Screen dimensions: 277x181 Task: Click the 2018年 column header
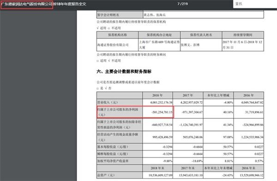(x=157, y=96)
